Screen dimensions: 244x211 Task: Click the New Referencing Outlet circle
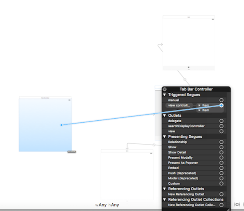(x=221, y=194)
